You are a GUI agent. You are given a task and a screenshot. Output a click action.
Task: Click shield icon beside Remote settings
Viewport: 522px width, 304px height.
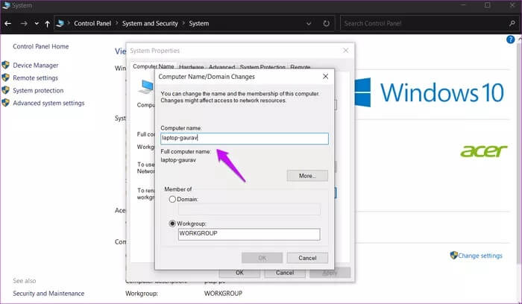[x=5, y=77]
